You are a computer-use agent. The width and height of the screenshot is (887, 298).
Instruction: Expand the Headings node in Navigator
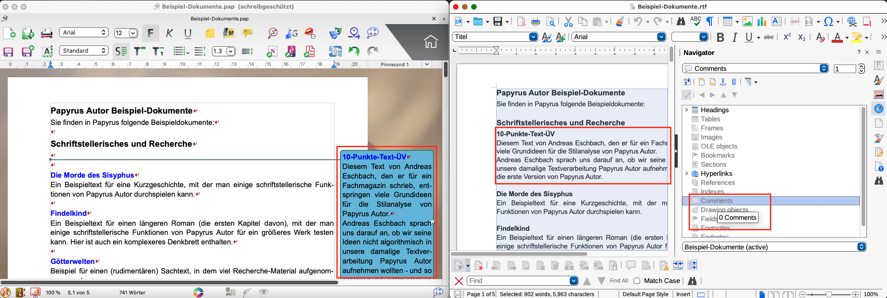pyautogui.click(x=686, y=110)
